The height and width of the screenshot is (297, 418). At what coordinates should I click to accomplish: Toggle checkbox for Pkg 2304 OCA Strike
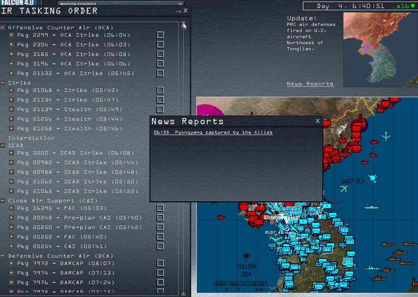point(160,45)
